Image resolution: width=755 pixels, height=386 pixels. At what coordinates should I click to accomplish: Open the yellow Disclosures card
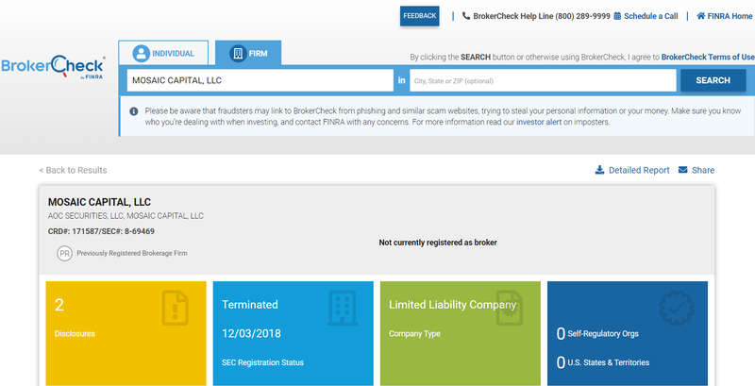click(x=126, y=333)
